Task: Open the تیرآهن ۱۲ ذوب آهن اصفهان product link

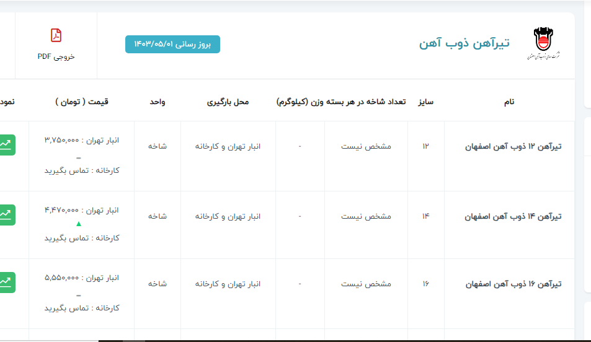Action: coord(513,147)
